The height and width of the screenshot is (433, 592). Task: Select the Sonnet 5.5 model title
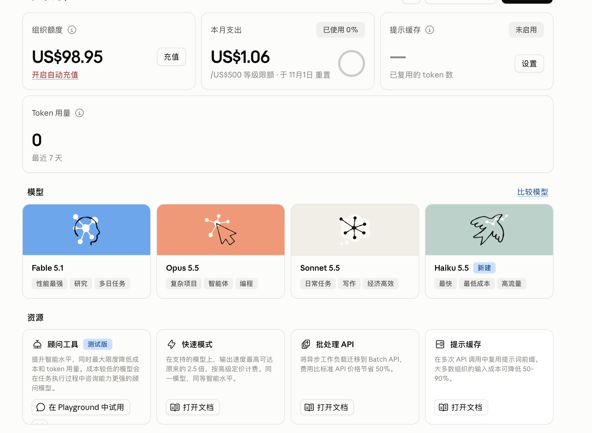pyautogui.click(x=320, y=268)
